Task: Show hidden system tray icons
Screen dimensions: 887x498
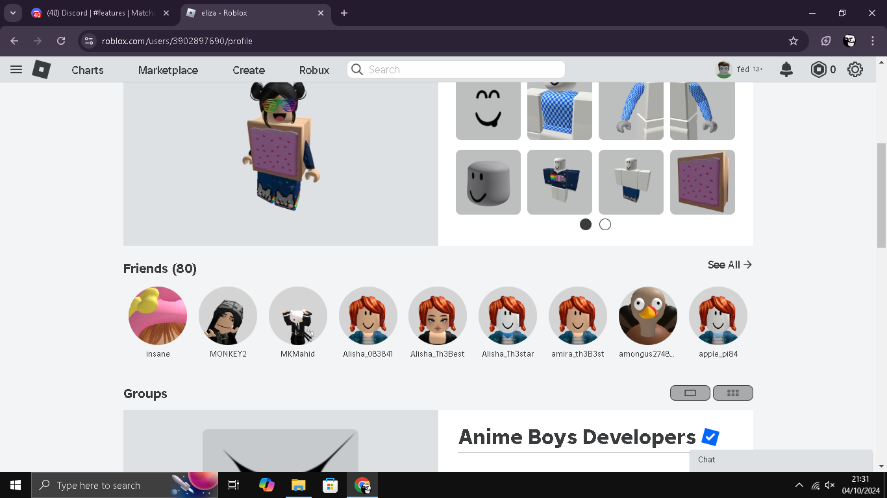Action: tap(799, 485)
